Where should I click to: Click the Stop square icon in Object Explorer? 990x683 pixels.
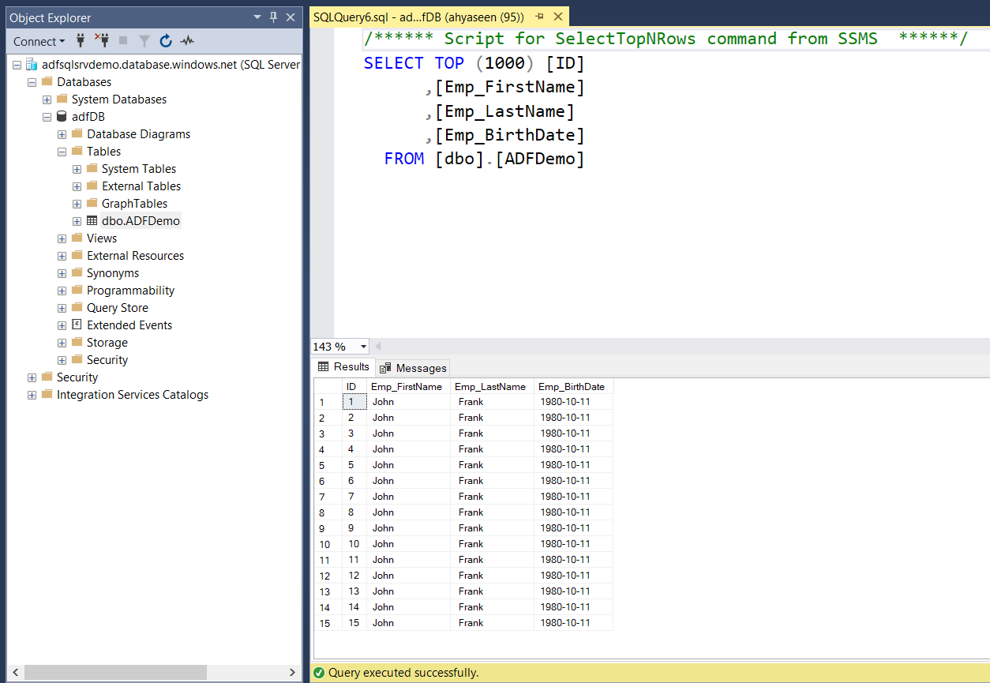123,41
